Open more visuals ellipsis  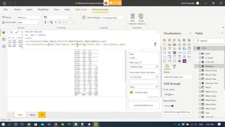pyautogui.click(x=189, y=61)
